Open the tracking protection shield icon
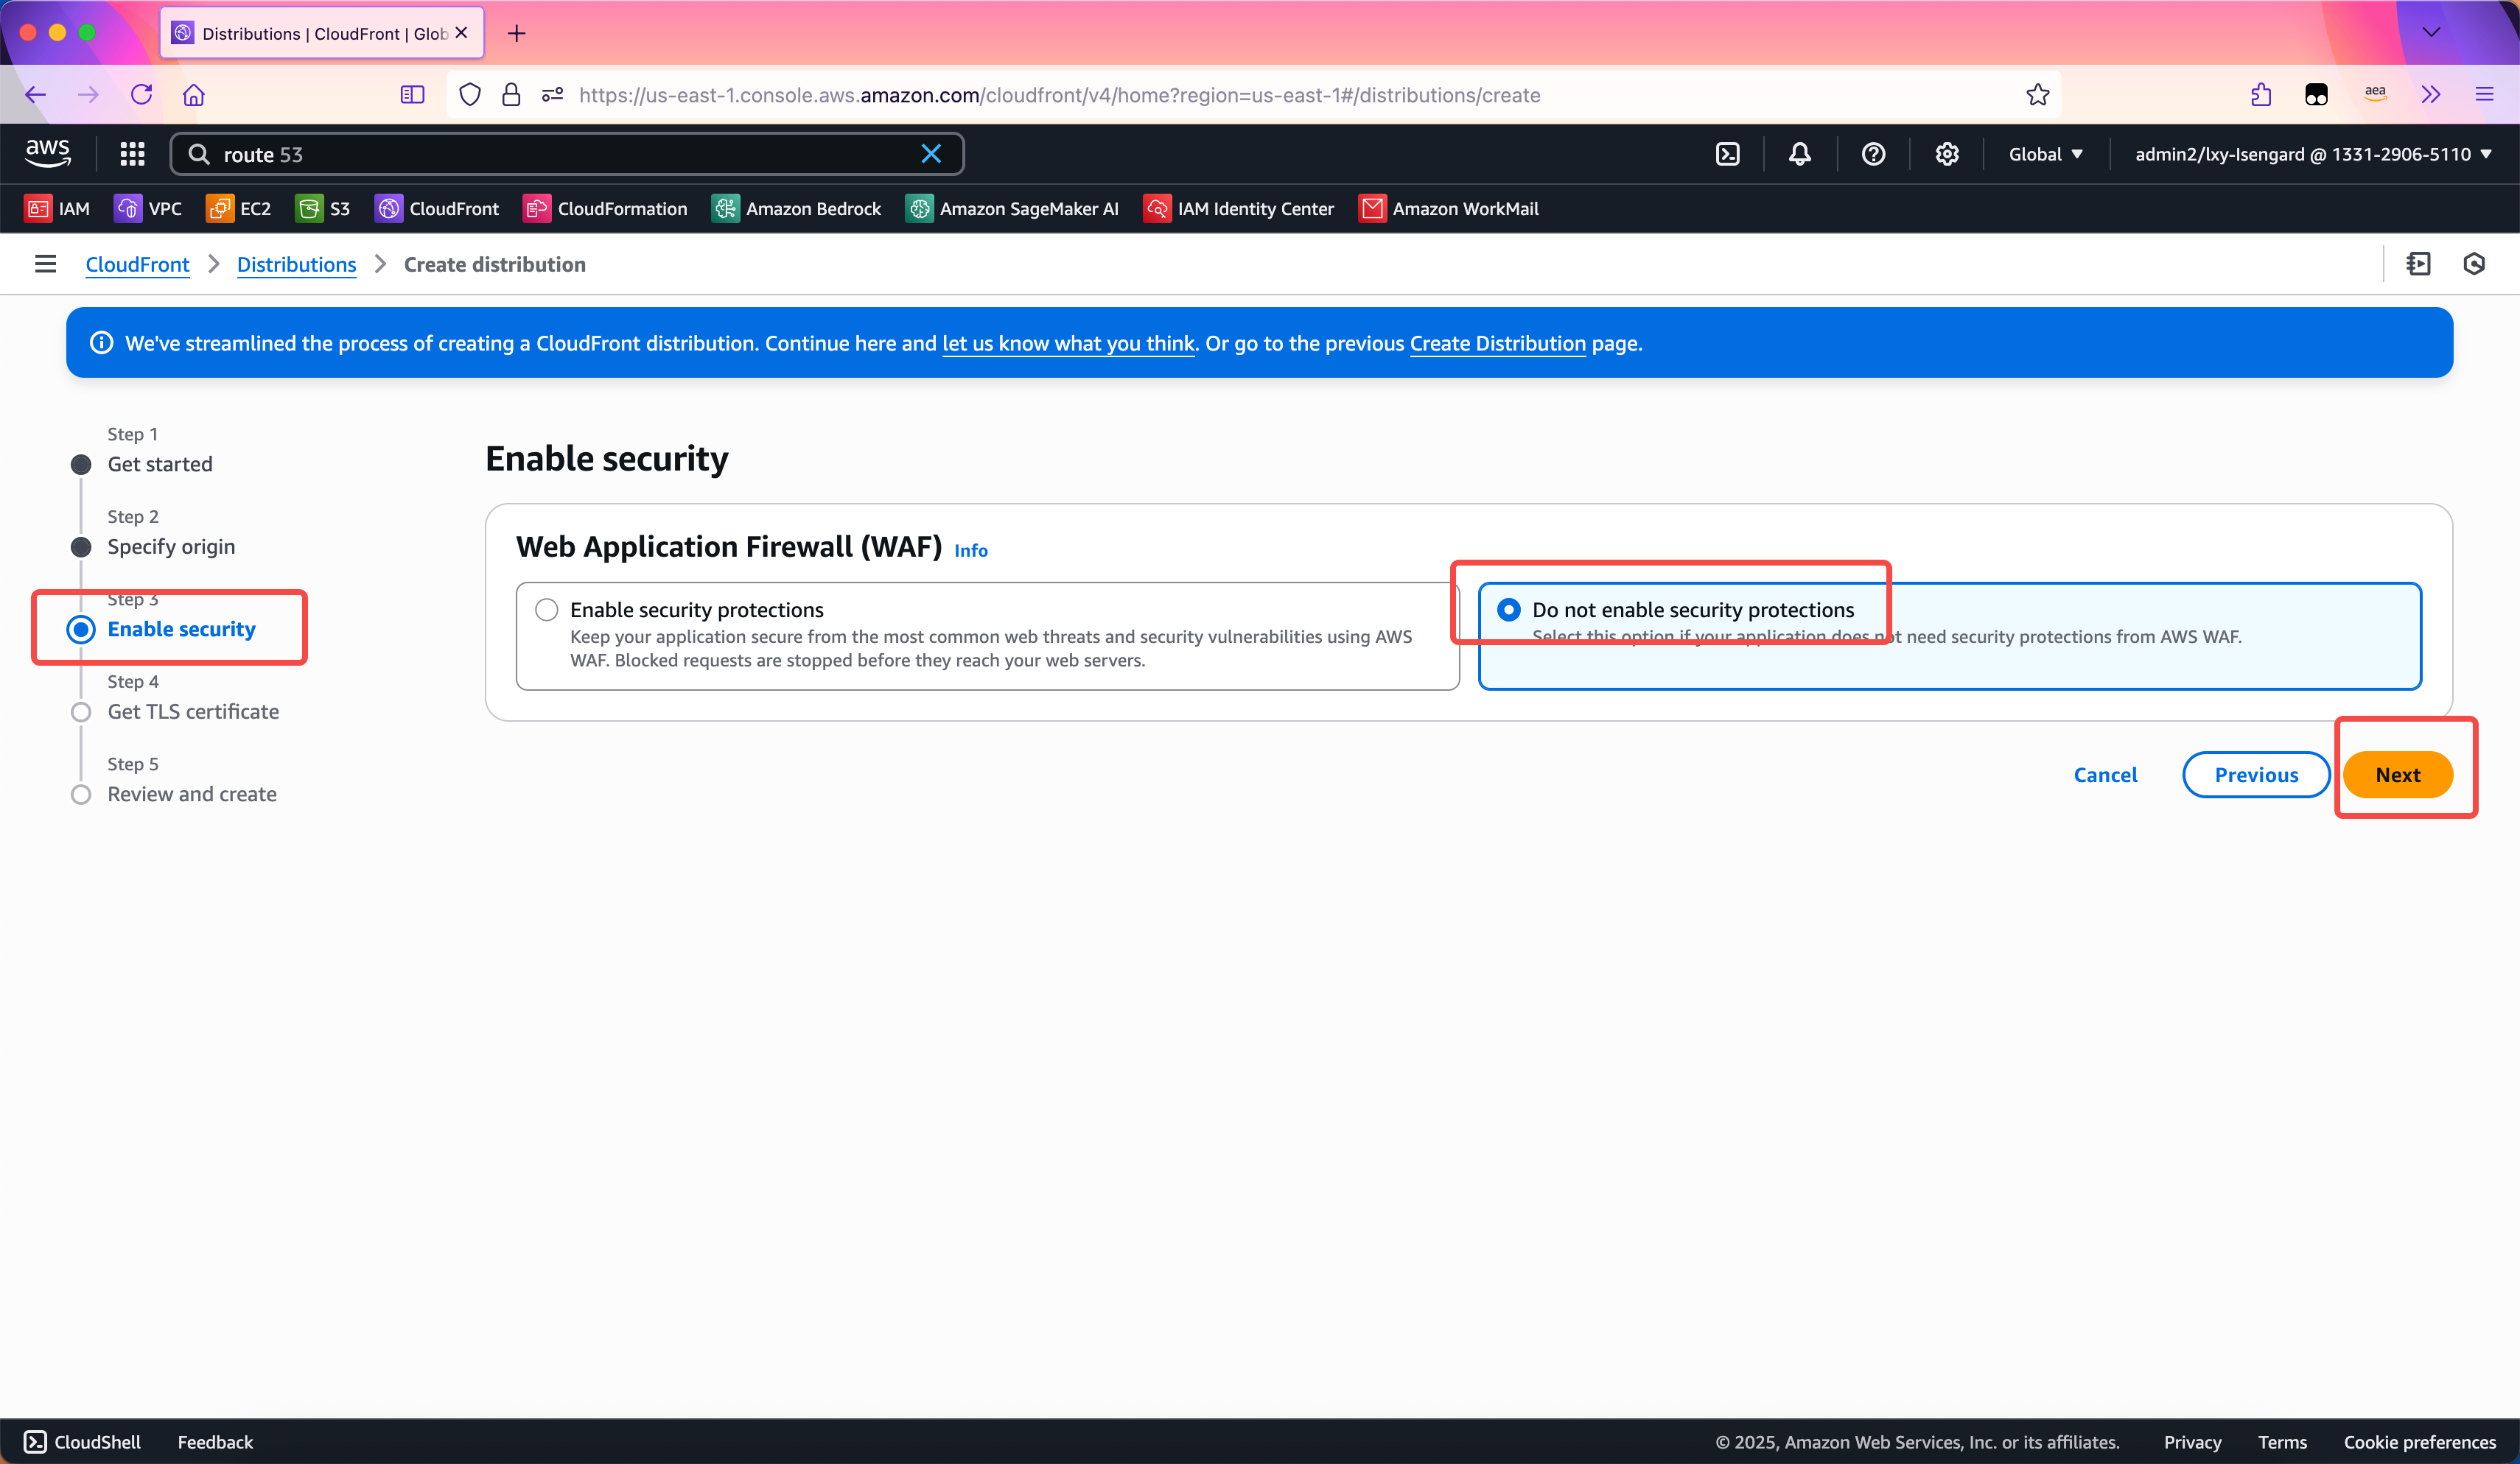The width and height of the screenshot is (2520, 1464). [469, 95]
